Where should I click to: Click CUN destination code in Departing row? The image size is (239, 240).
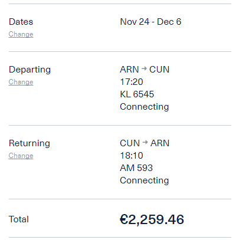tap(159, 70)
